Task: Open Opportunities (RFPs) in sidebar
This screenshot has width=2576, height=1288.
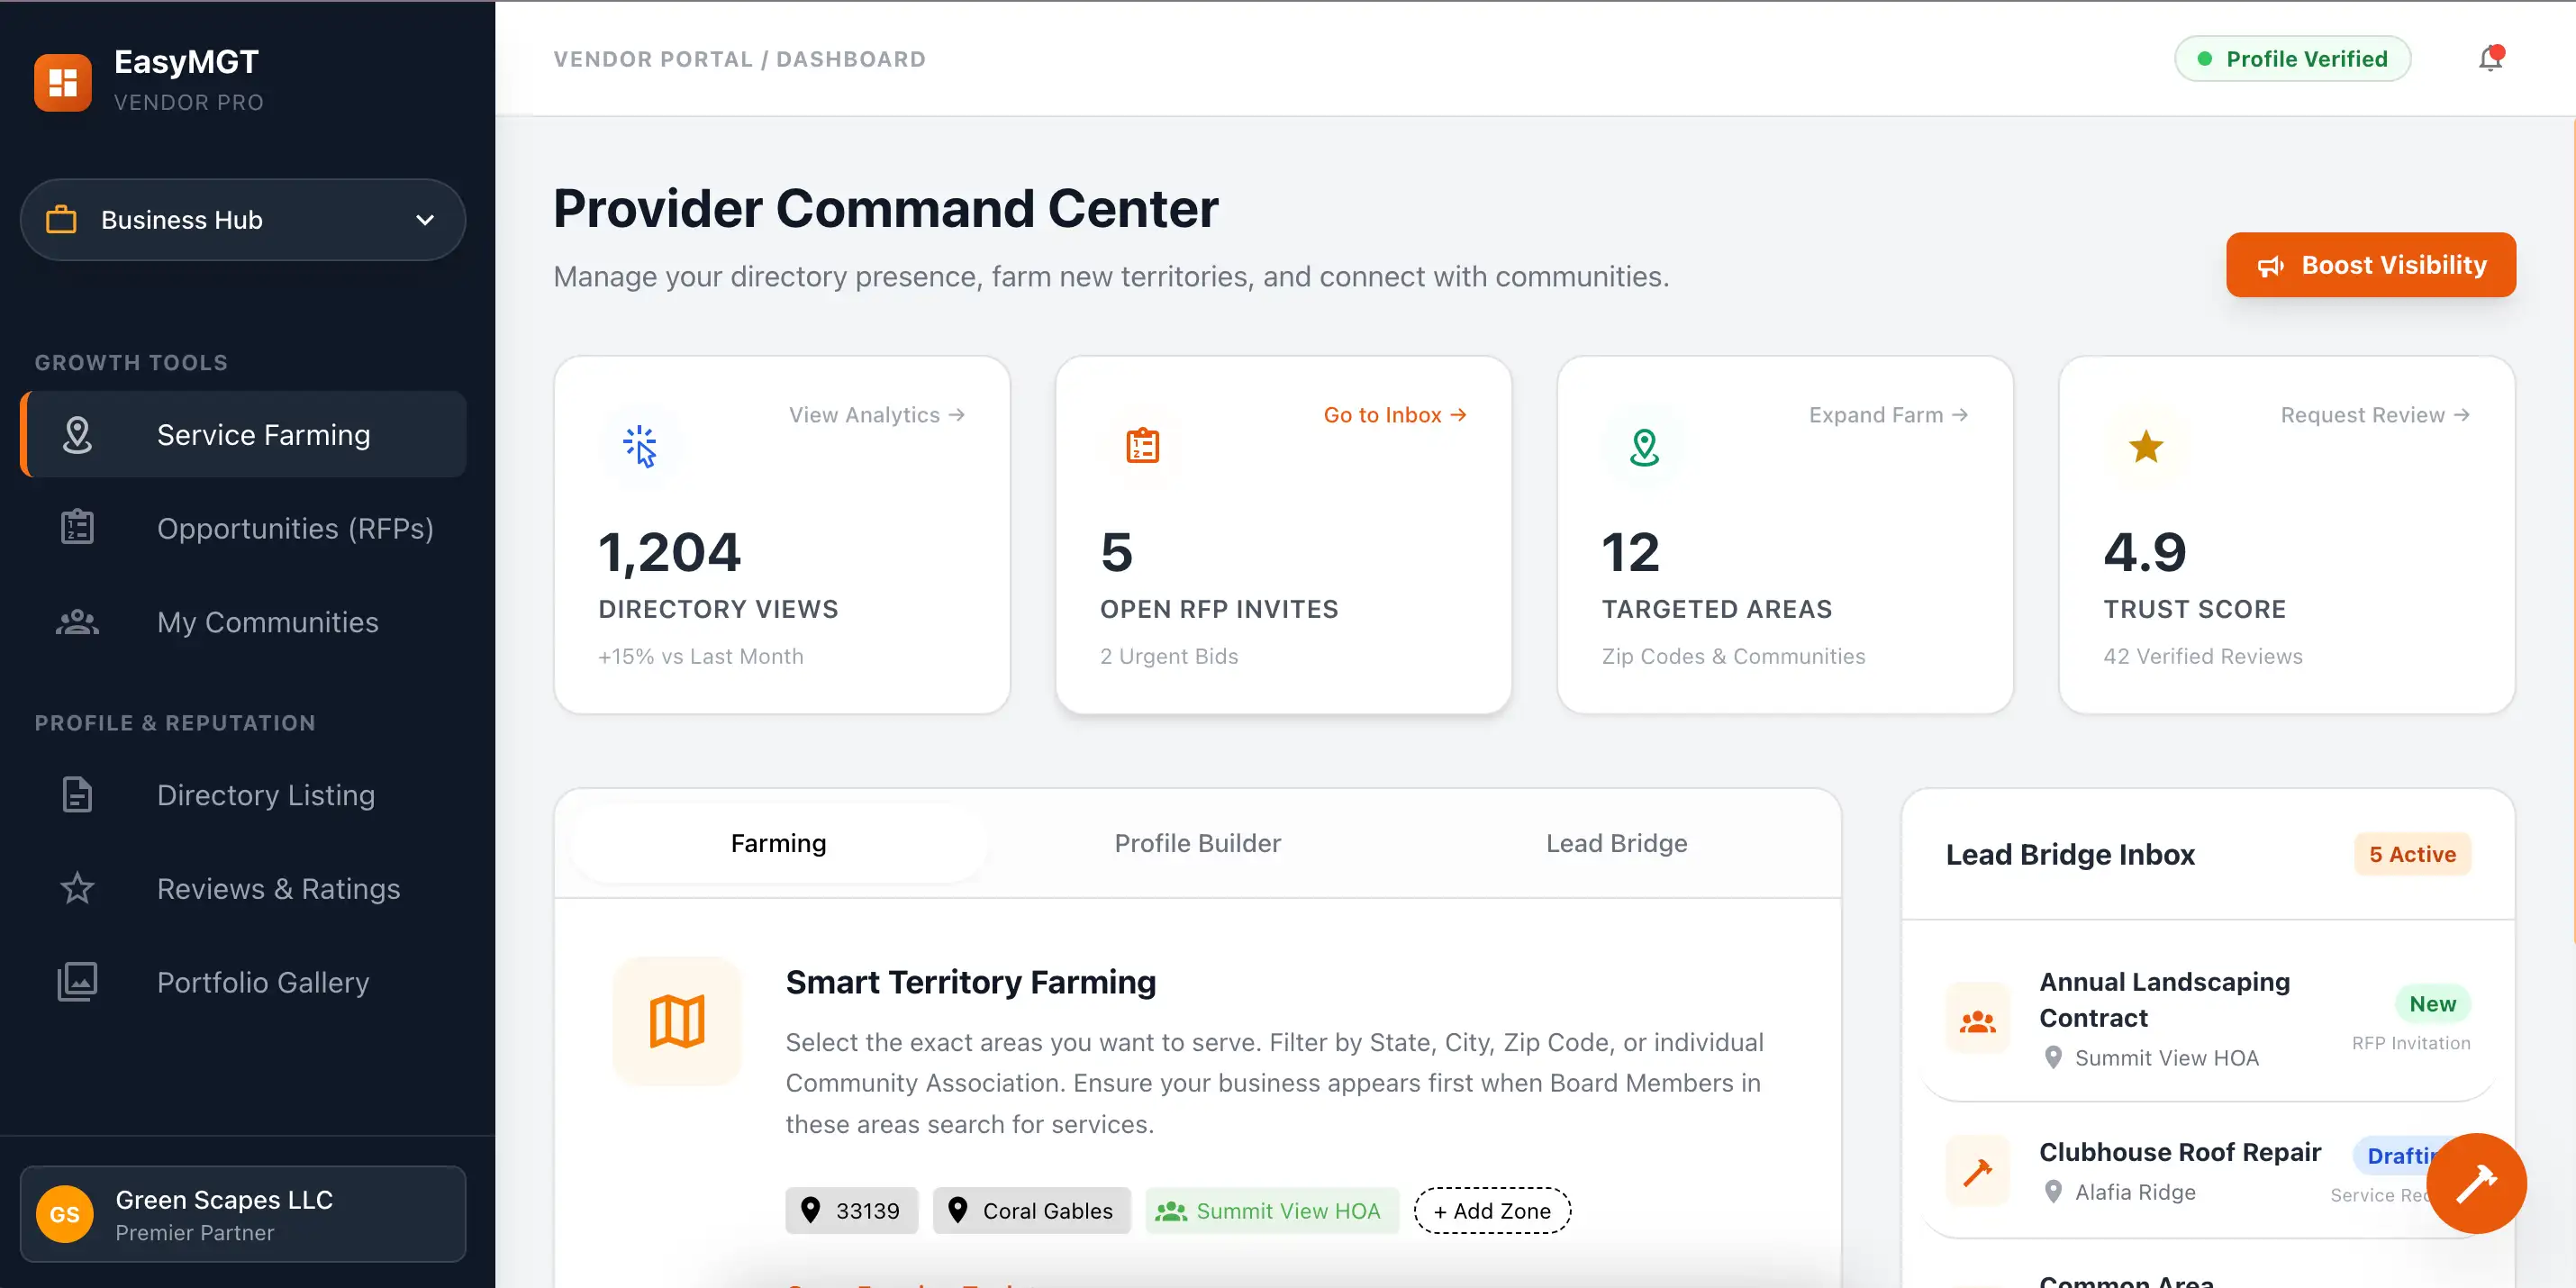Action: point(295,528)
